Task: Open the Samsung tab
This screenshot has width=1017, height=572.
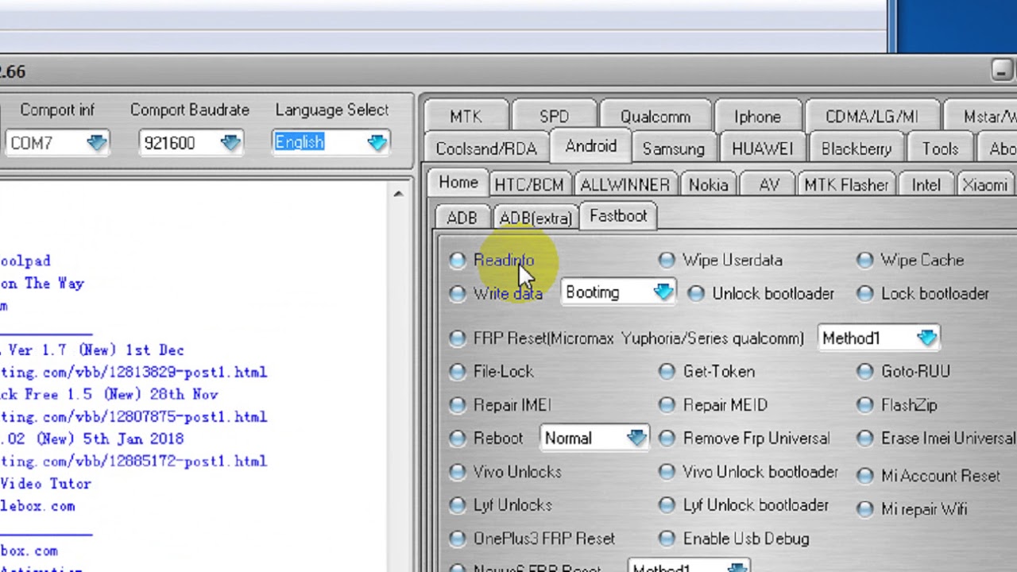Action: (x=673, y=149)
